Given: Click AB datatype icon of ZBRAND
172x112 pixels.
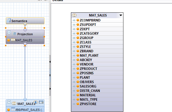Looking at the screenshot, I should click(74, 51).
